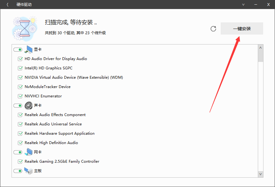Toggle the 声卡 category switch
The height and width of the screenshot is (187, 275).
tap(18, 105)
